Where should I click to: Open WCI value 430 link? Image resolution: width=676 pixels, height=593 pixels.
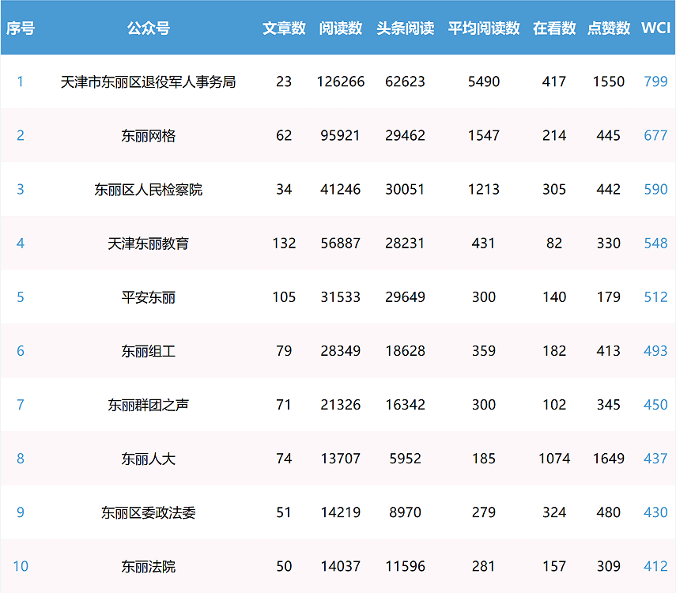coord(655,513)
